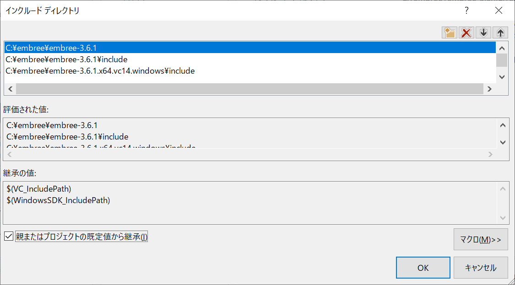This screenshot has height=285, width=515.
Task: Click the evaluated values scroll-down arrow
Action: 503,142
